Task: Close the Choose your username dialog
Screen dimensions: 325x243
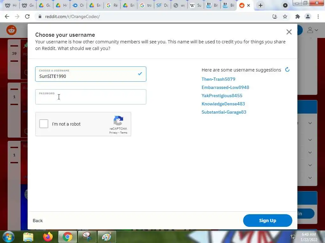Action: (289, 32)
